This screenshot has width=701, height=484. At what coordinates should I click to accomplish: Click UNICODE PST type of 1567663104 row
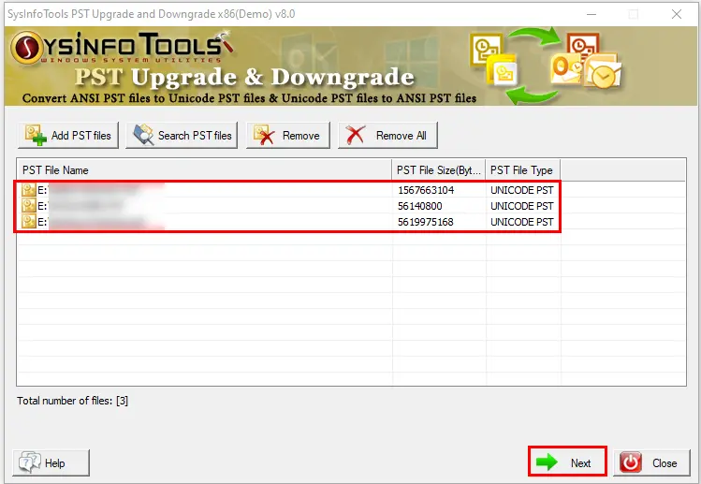(521, 190)
